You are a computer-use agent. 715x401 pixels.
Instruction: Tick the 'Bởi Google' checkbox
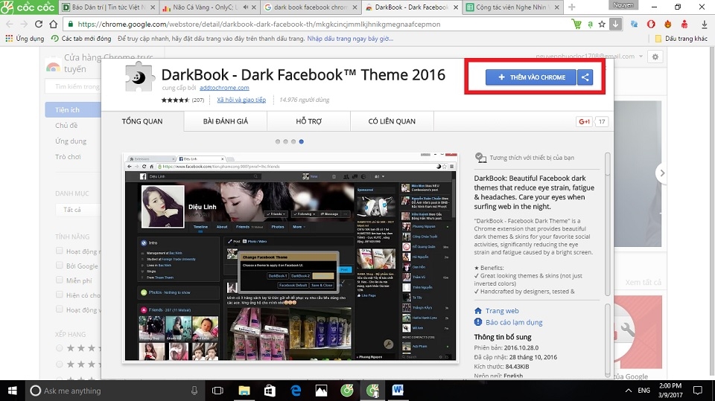[x=60, y=265]
